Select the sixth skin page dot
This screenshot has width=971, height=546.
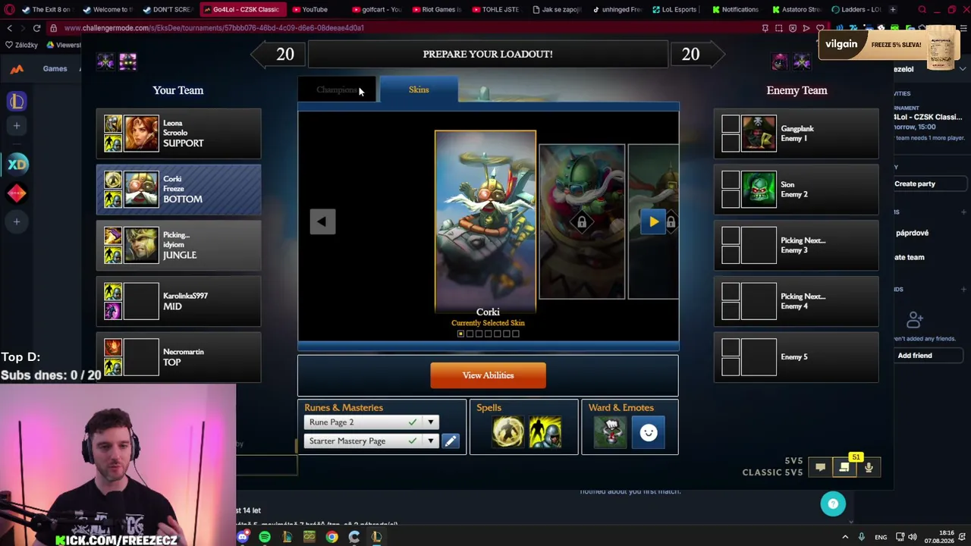pyautogui.click(x=506, y=334)
